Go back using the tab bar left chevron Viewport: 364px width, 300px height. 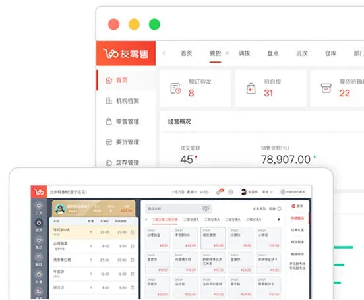click(164, 53)
